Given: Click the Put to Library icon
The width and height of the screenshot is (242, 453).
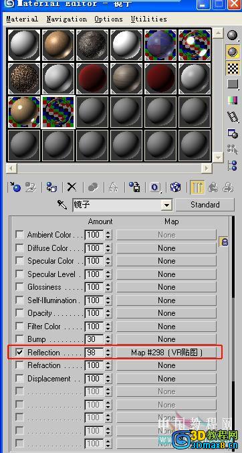Looking at the screenshot, I should [x=134, y=187].
